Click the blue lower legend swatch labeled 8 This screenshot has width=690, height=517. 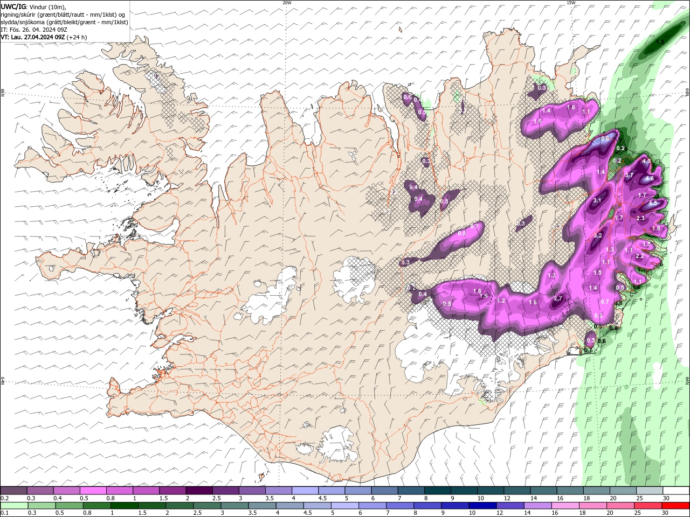click(x=427, y=506)
